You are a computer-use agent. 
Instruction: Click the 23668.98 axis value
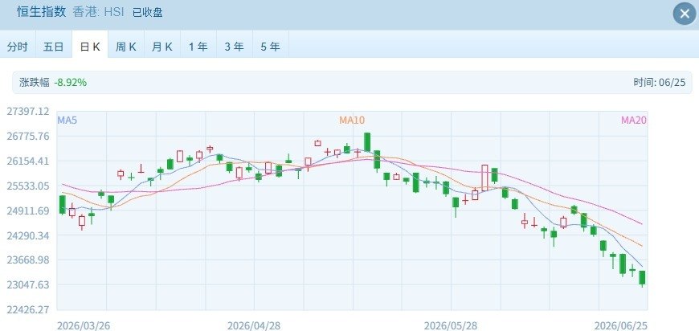click(x=27, y=260)
